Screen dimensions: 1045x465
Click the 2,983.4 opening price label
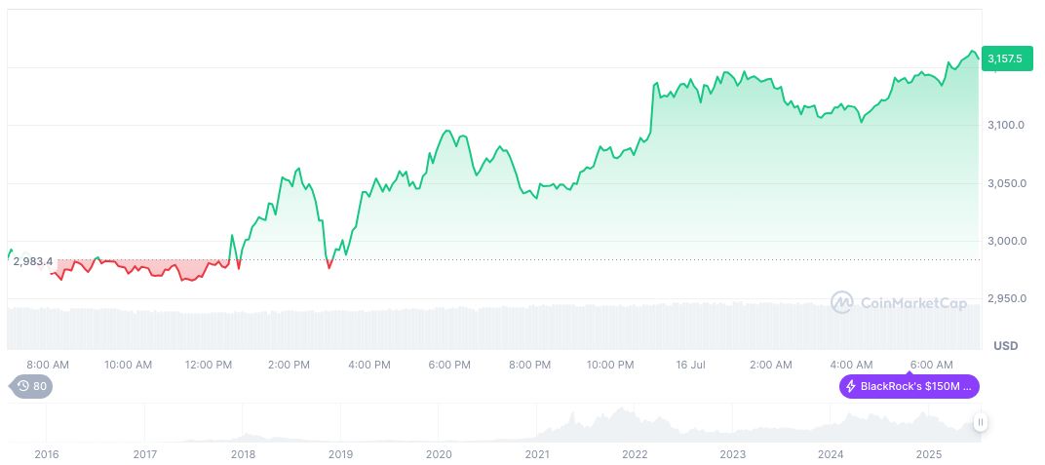point(32,261)
